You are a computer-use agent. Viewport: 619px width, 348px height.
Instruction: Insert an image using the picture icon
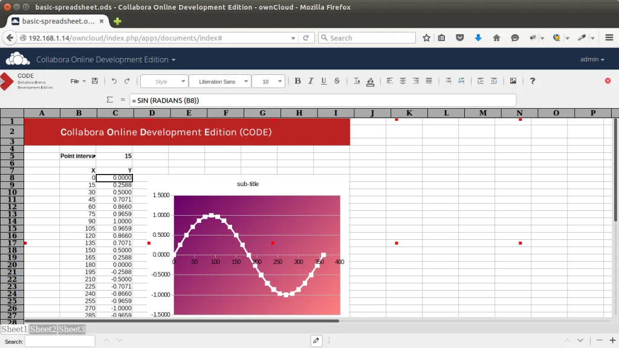pyautogui.click(x=513, y=81)
